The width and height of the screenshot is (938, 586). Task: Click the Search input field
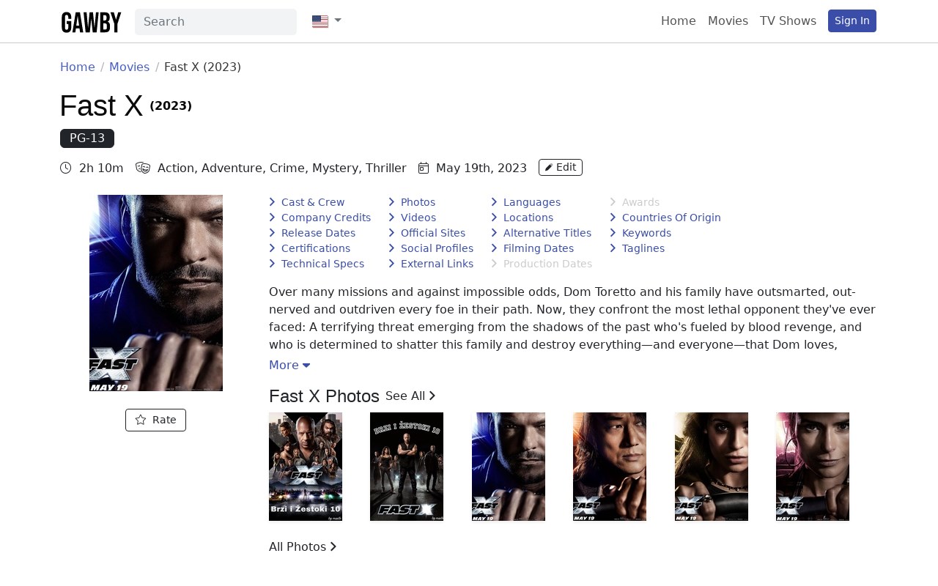[215, 22]
